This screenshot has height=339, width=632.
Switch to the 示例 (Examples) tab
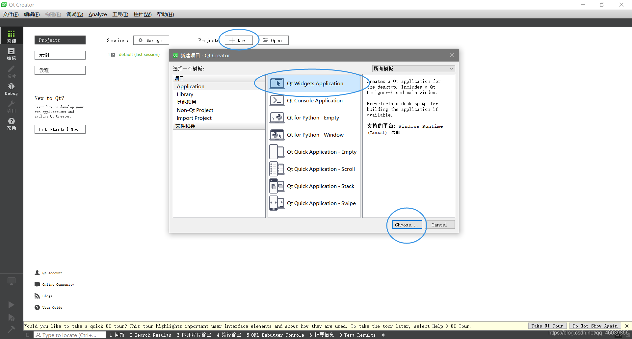60,55
